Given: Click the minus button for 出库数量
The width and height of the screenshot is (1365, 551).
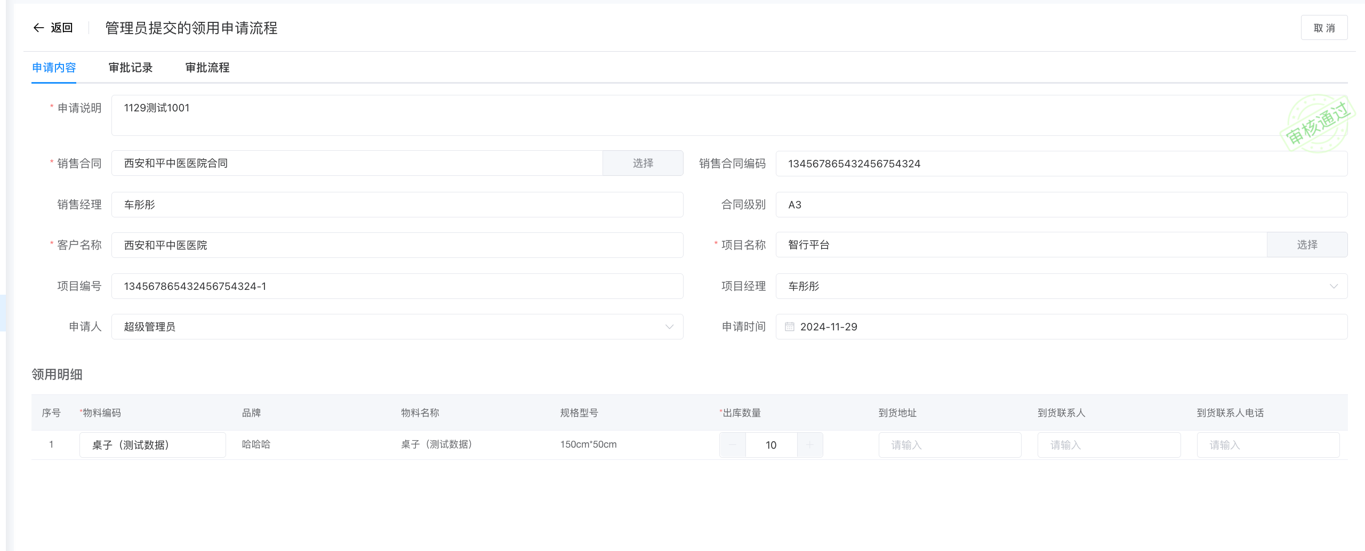Looking at the screenshot, I should (x=733, y=445).
